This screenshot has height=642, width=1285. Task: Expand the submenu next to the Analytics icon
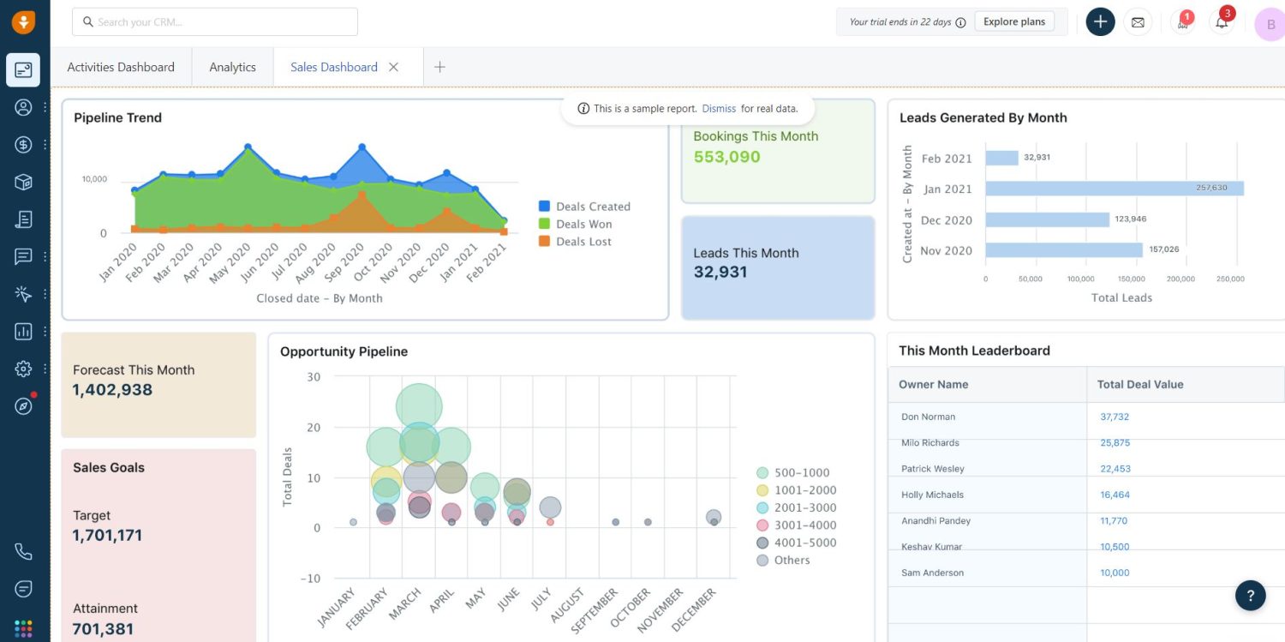click(x=45, y=331)
